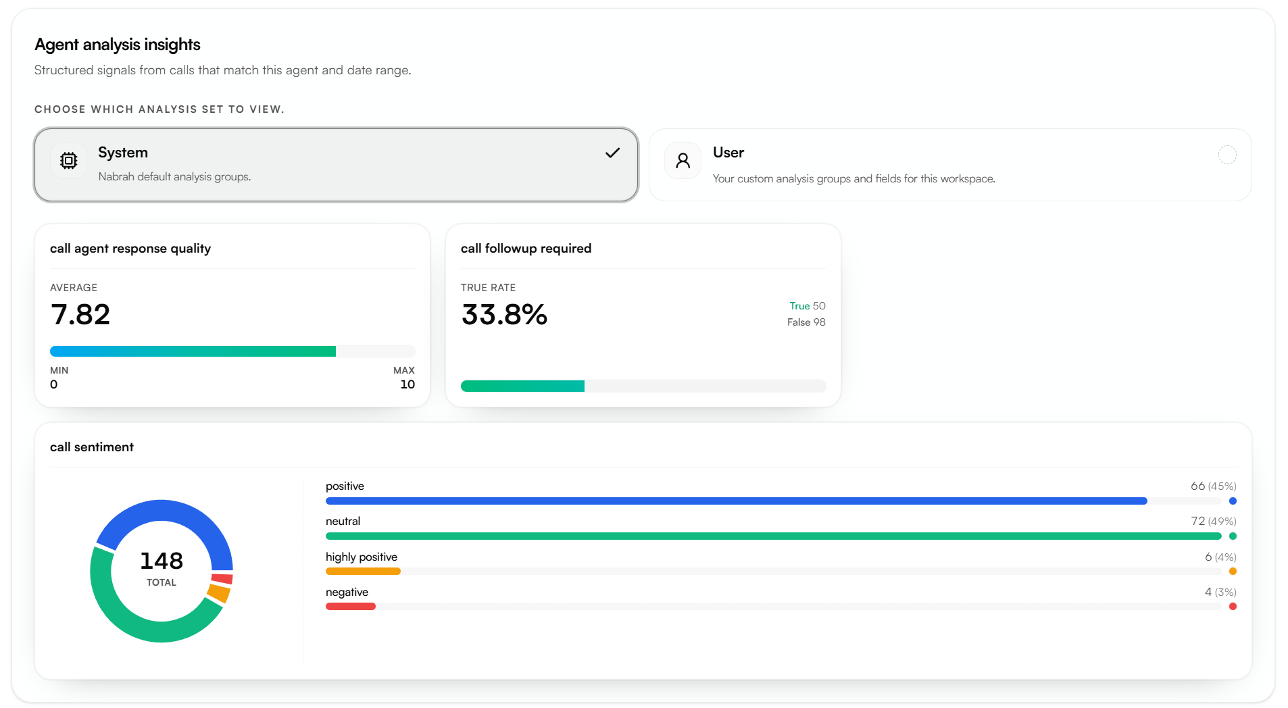The height and width of the screenshot is (708, 1288).
Task: Select the User analysis set card
Action: [950, 165]
